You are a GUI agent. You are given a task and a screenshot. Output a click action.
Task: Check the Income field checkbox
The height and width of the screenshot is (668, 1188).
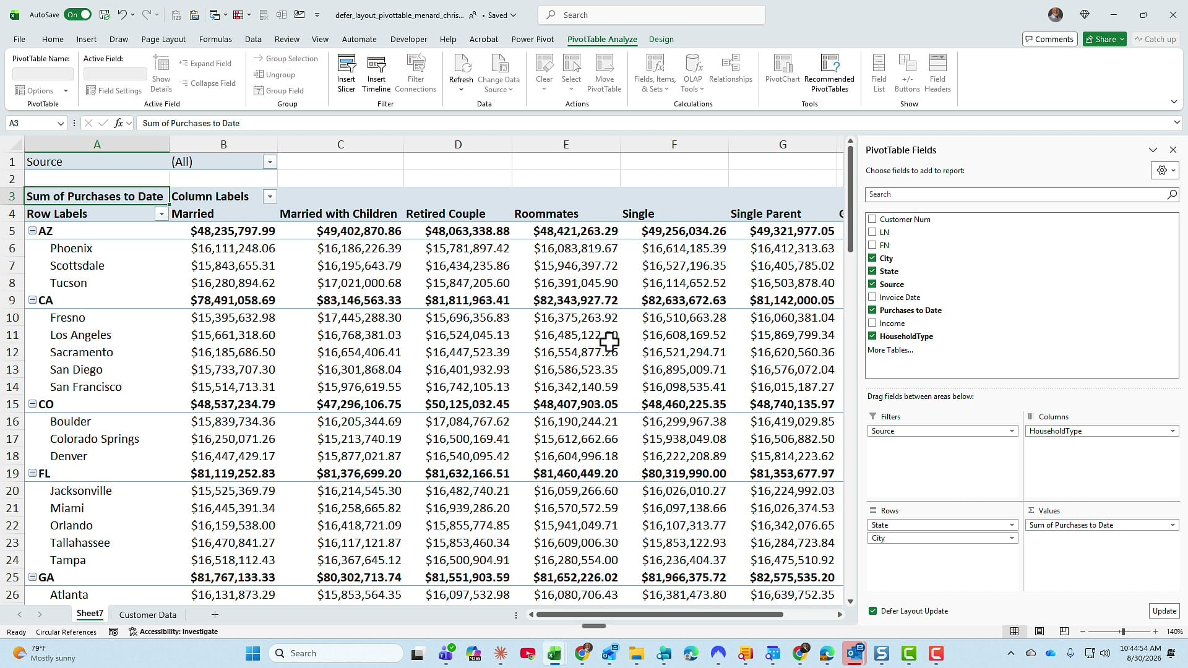point(872,323)
